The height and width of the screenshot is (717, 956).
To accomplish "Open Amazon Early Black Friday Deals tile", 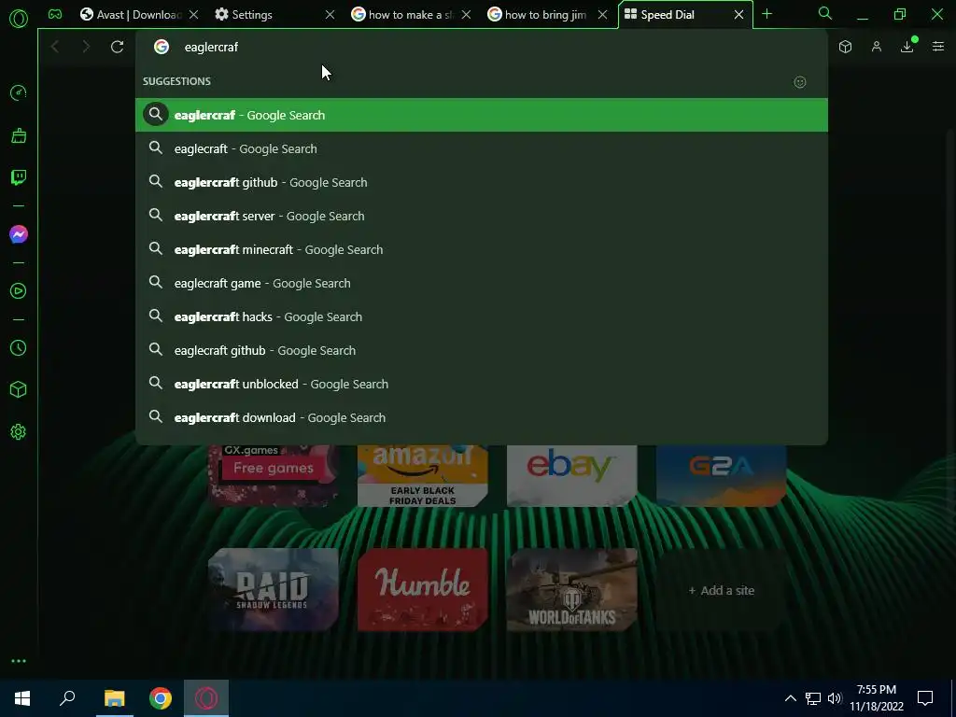I will pyautogui.click(x=423, y=475).
